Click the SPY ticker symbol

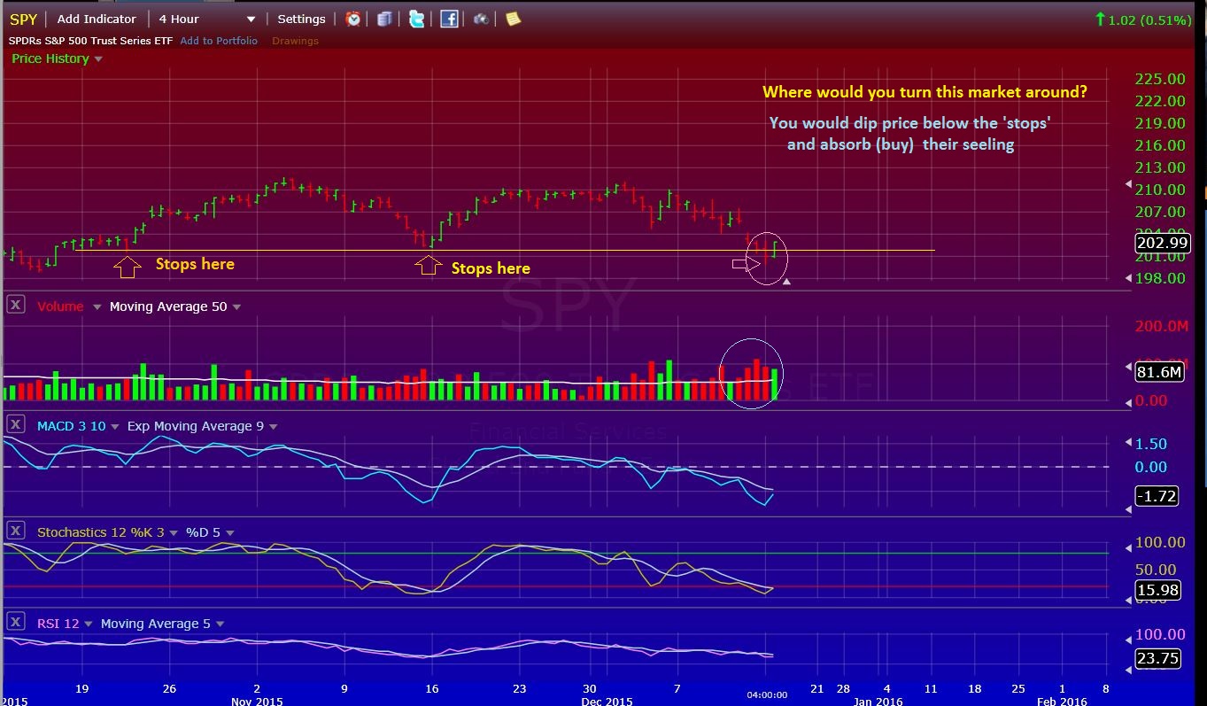[x=24, y=19]
